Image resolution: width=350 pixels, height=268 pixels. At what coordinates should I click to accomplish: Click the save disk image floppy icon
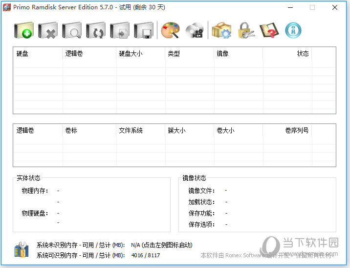tap(144, 30)
